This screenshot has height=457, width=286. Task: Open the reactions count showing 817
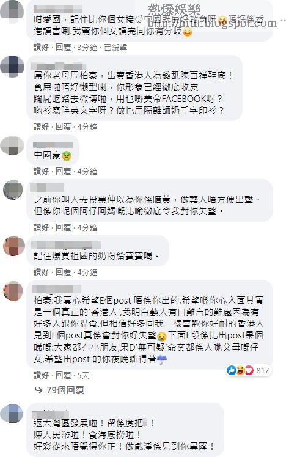pyautogui.click(x=262, y=370)
